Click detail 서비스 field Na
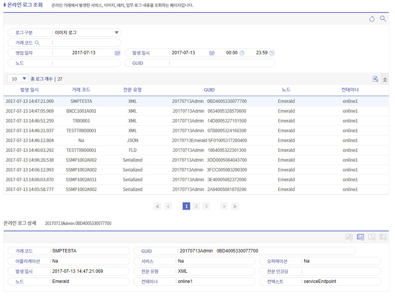The width and height of the screenshot is (395, 298). tap(215, 261)
